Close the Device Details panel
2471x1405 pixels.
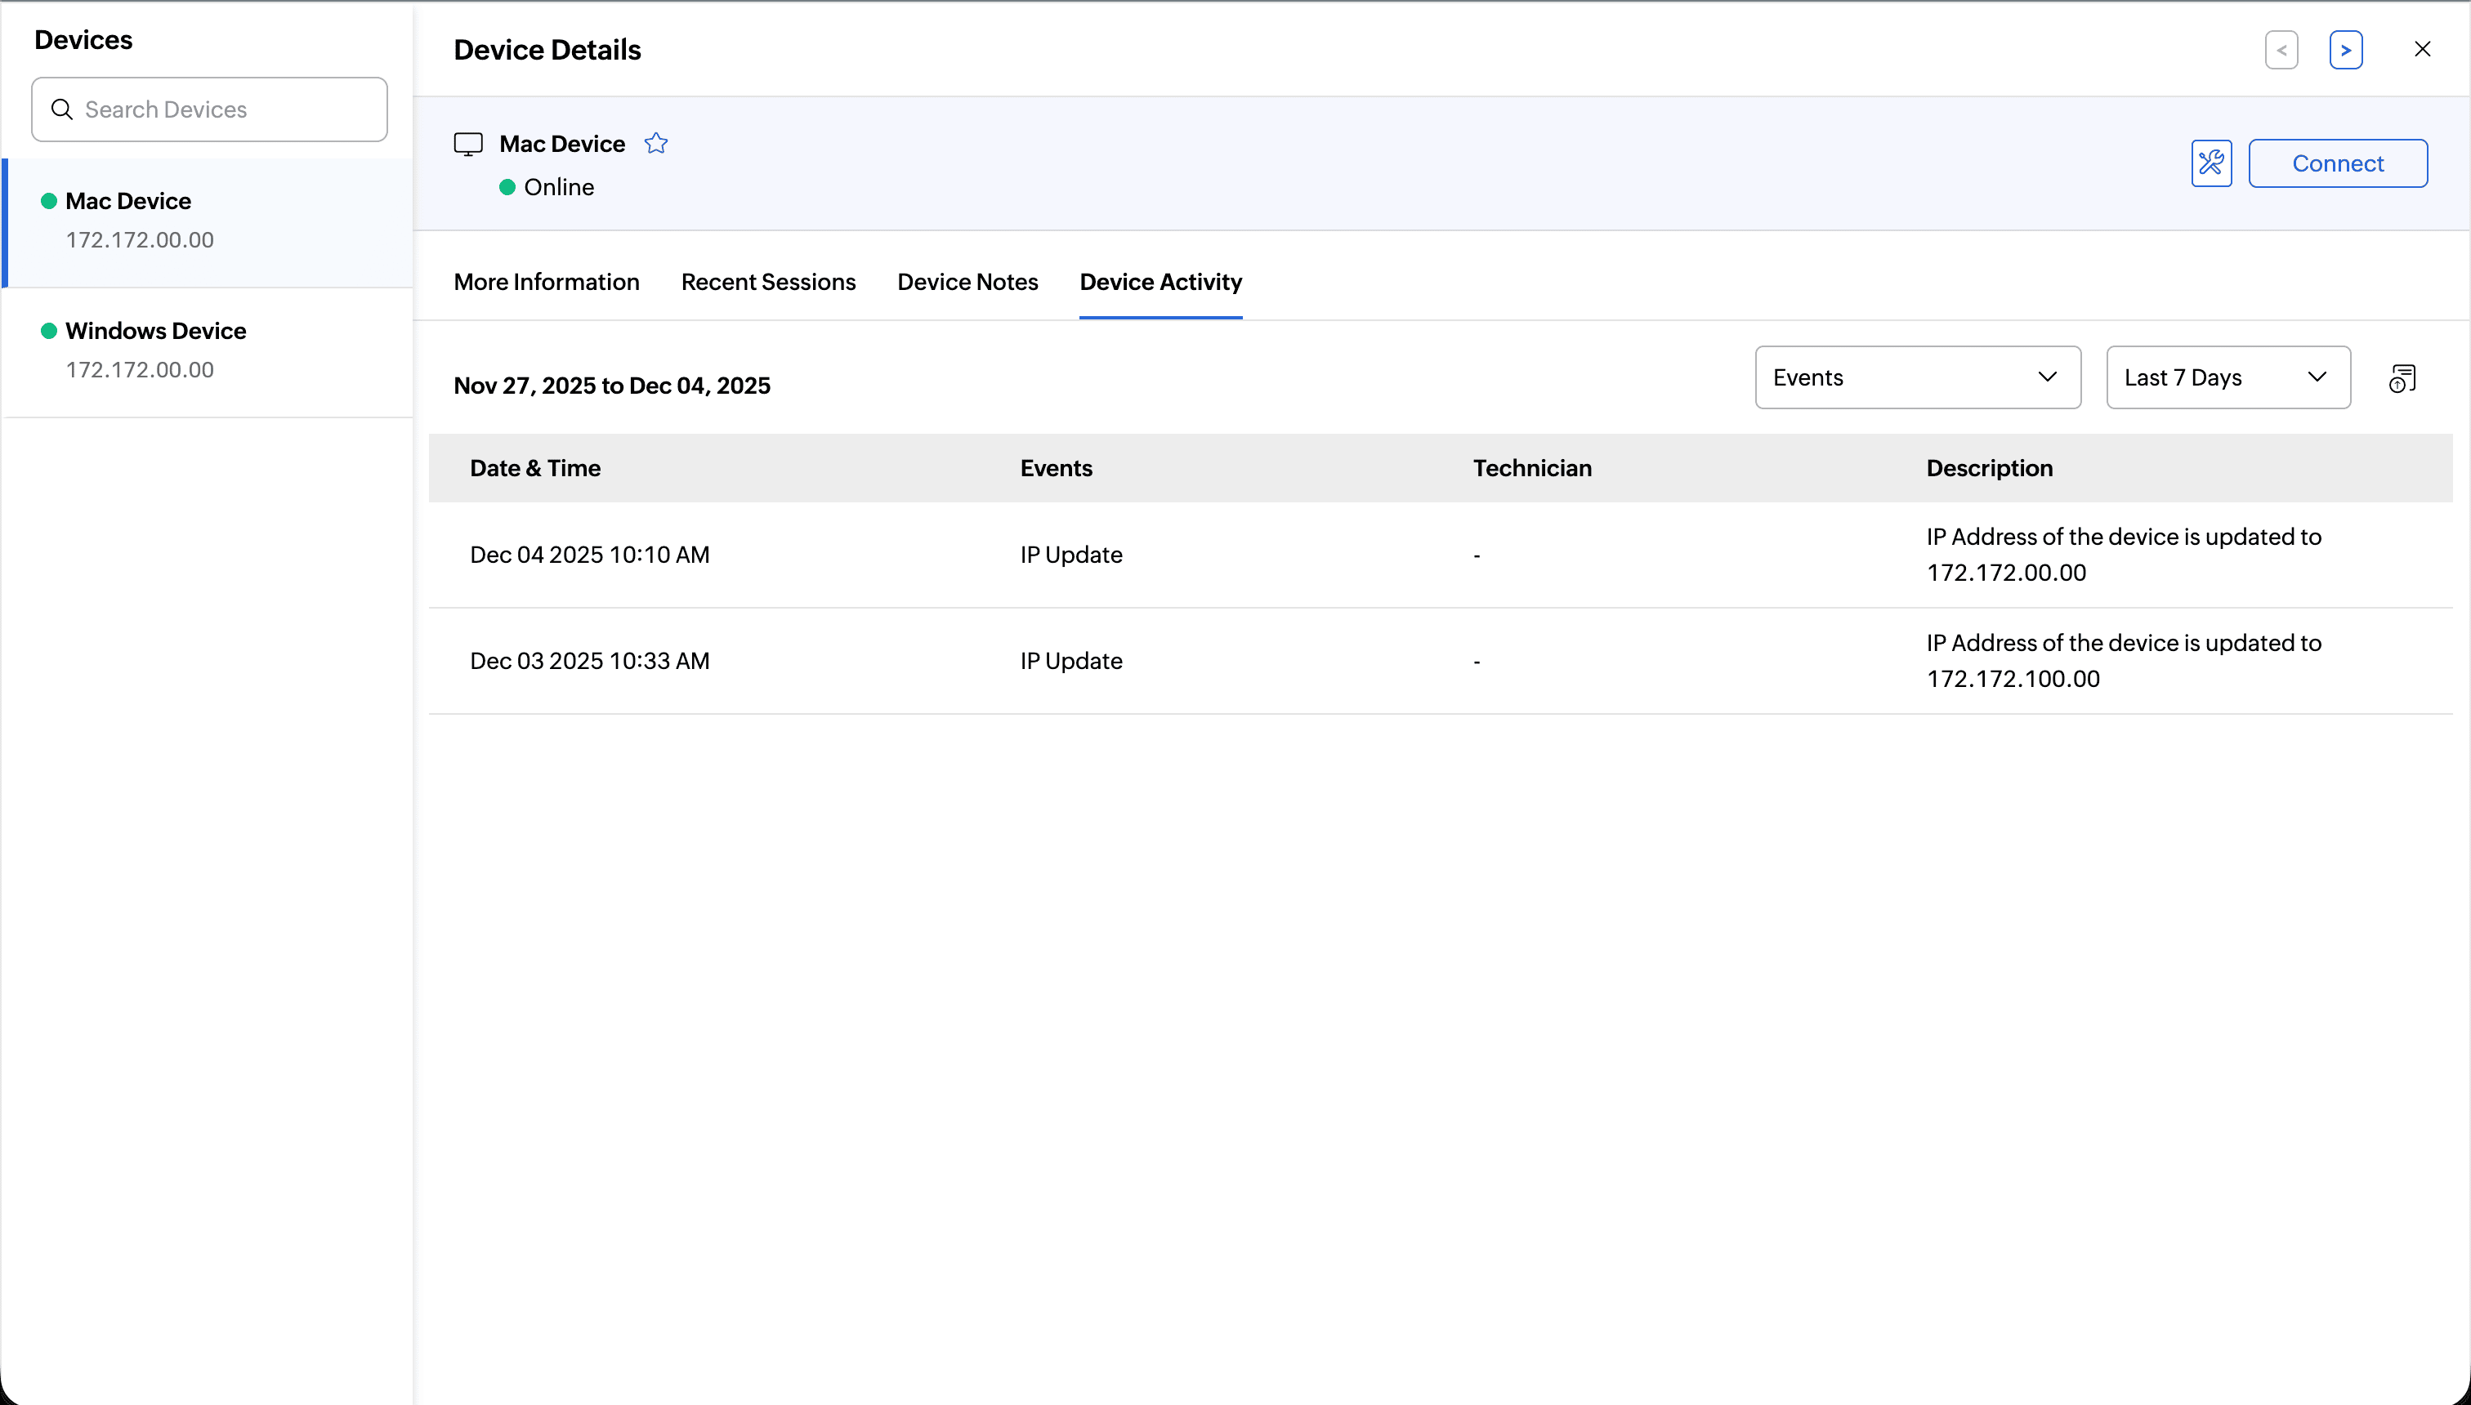tap(2422, 49)
